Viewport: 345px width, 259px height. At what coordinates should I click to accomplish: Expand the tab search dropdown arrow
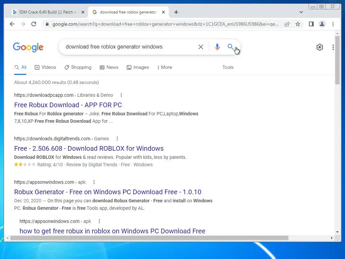coord(301,12)
